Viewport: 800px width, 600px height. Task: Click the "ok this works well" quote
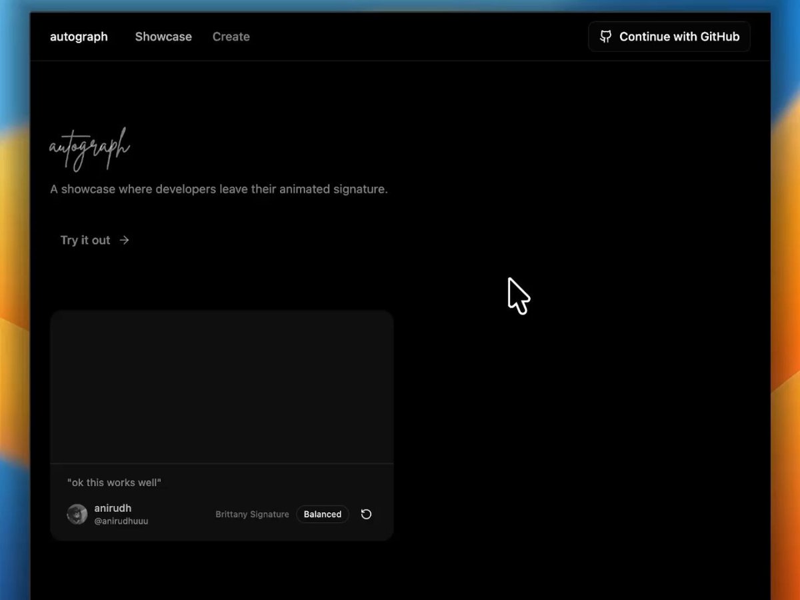click(x=115, y=483)
